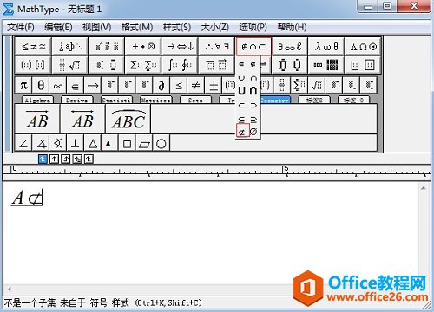The width and height of the screenshot is (434, 312).
Task: Insert the not-a-subset symbol from popup
Action: point(242,131)
